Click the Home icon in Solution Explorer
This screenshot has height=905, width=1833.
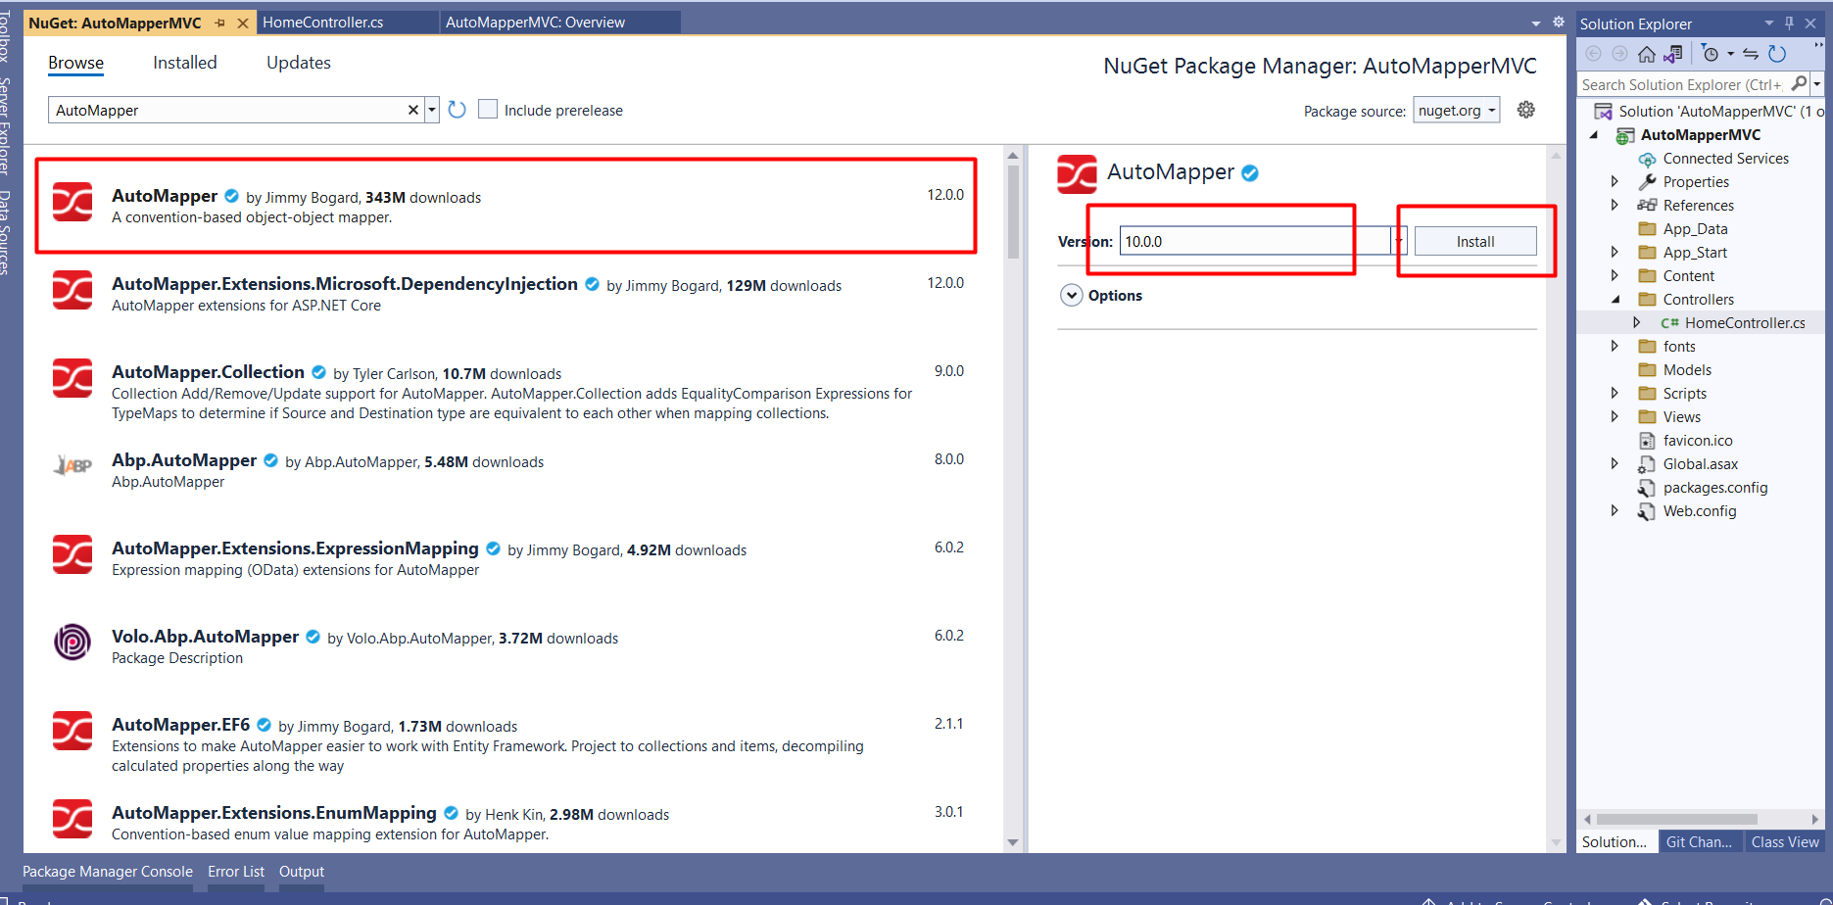(x=1647, y=54)
